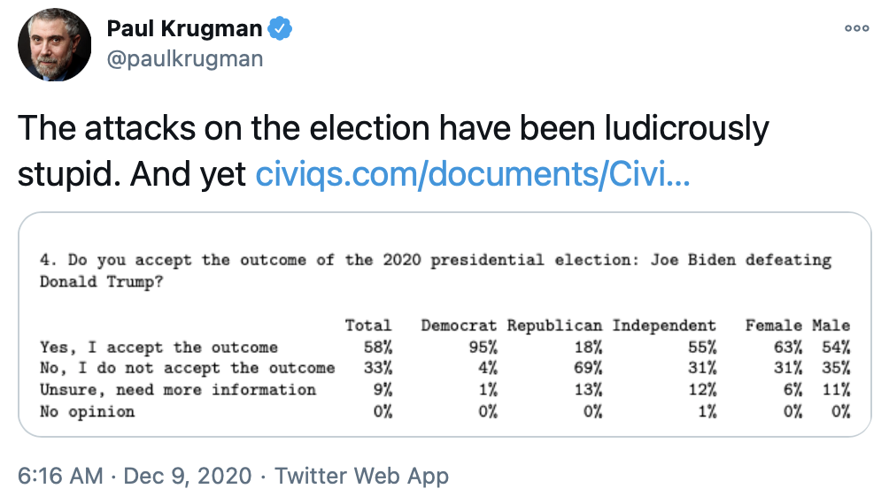
Task: Click the "Unsure, need more information" row label
Action: coord(178,389)
